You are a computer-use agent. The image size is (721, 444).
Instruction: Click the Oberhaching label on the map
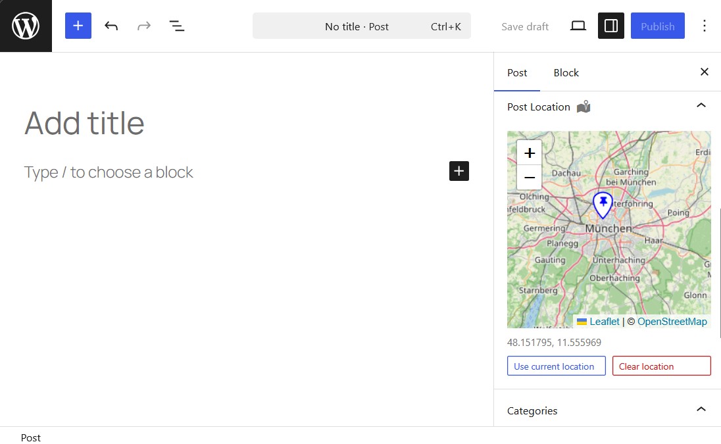(x=614, y=278)
